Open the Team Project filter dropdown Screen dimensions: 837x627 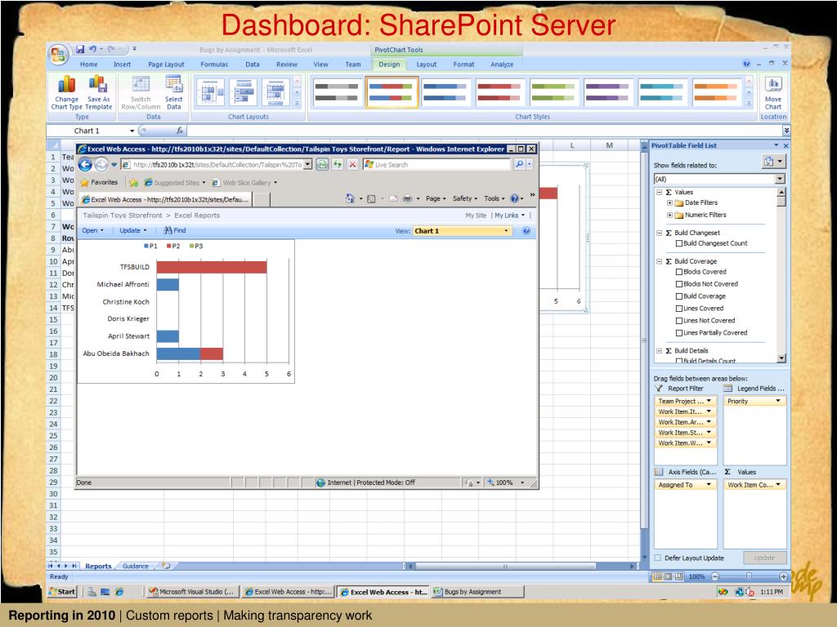pos(709,401)
